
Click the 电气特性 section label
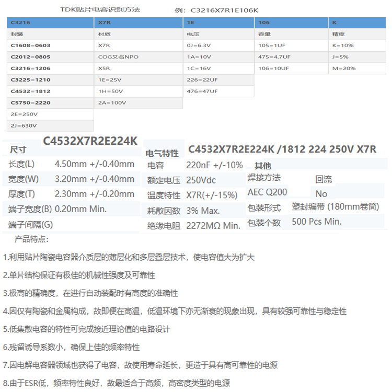pos(162,153)
